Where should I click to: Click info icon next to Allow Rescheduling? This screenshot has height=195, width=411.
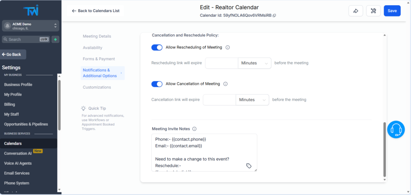228,47
